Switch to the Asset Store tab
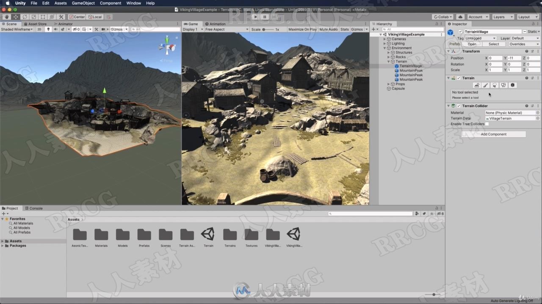542x304 pixels. click(x=35, y=24)
